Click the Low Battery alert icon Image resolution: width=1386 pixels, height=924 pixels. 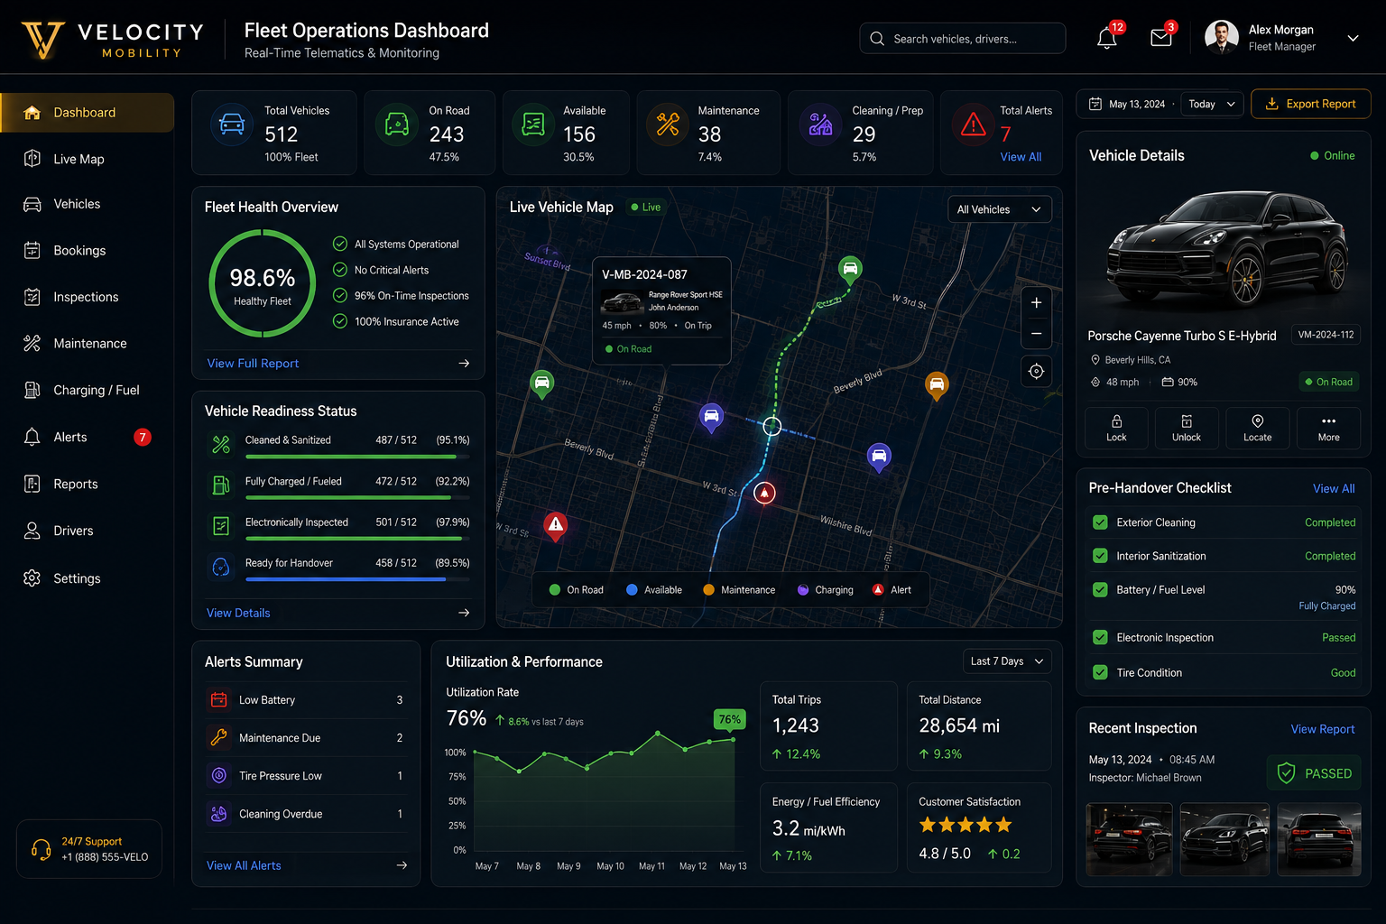218,699
